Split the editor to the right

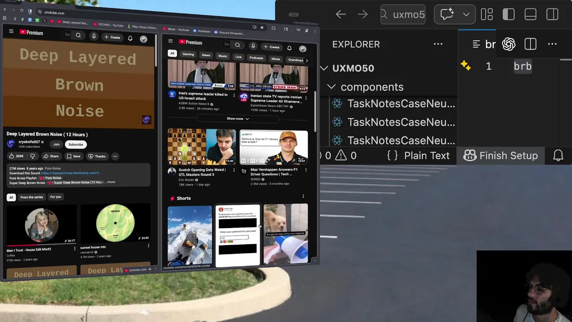530,44
